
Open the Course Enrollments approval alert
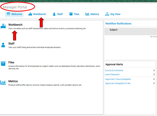click(x=114, y=71)
